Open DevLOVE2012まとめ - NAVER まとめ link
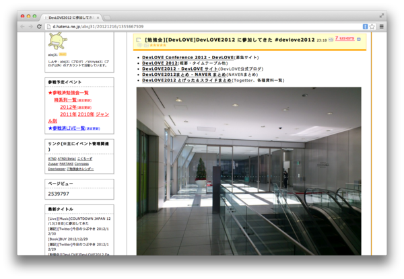This screenshot has height=279, width=404. coord(184,75)
